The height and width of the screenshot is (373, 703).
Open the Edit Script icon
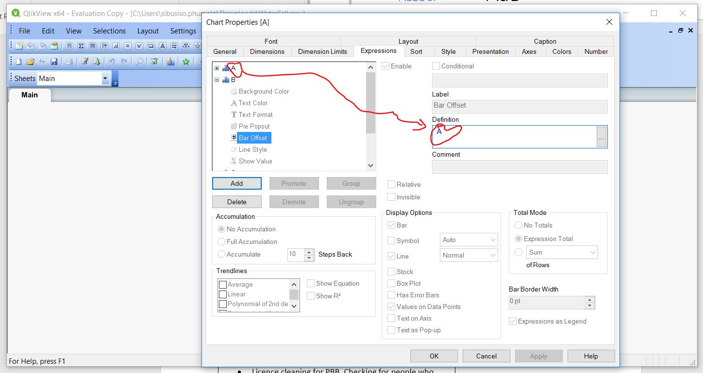tap(85, 62)
